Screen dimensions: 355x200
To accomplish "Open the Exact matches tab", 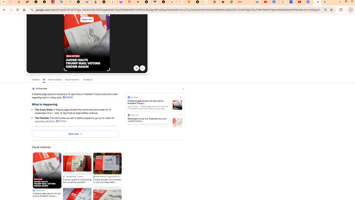I will click(55, 79).
